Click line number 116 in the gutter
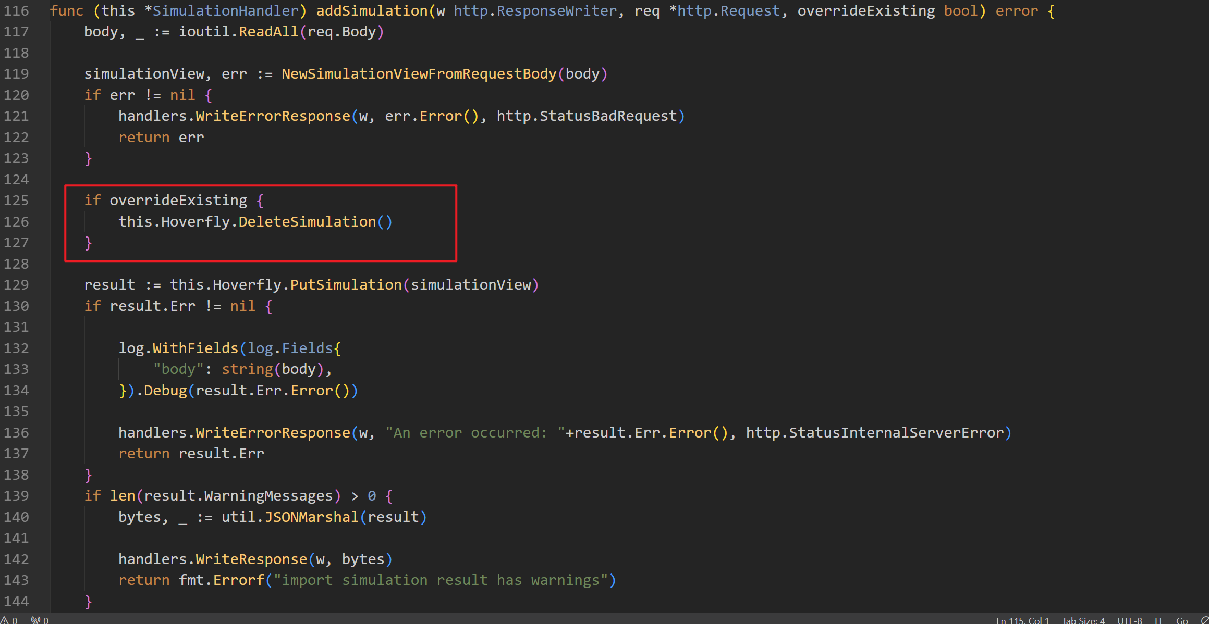Viewport: 1209px width, 624px height. click(x=16, y=10)
